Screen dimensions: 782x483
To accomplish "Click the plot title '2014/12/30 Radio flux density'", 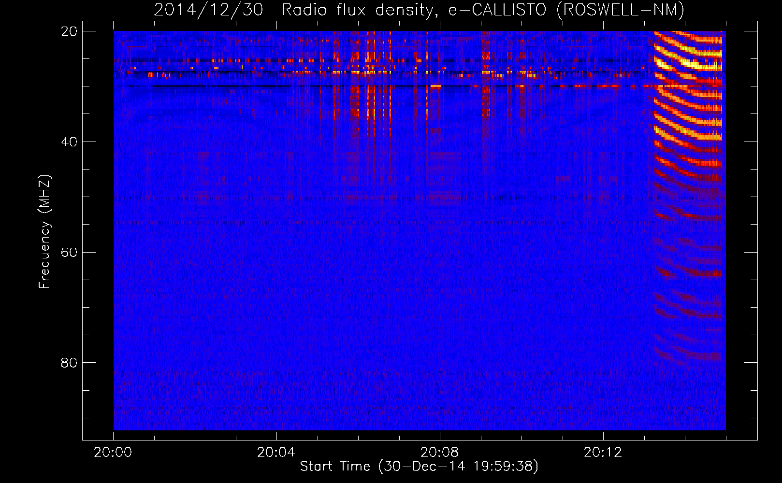I will pyautogui.click(x=419, y=10).
